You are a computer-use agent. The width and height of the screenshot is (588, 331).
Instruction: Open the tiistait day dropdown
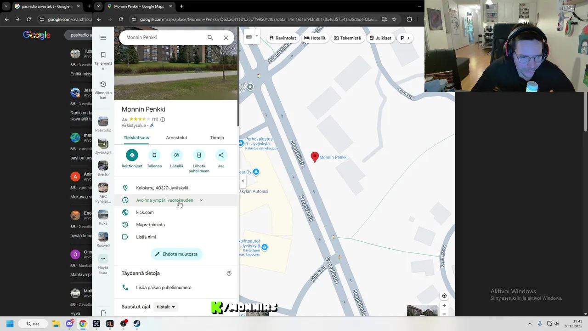tap(166, 307)
